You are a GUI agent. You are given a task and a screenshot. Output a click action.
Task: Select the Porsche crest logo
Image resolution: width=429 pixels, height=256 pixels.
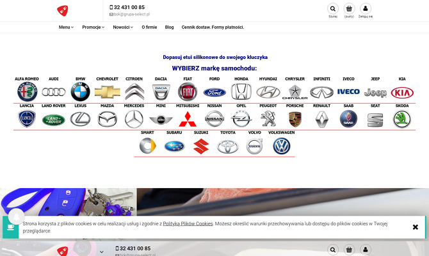295,119
